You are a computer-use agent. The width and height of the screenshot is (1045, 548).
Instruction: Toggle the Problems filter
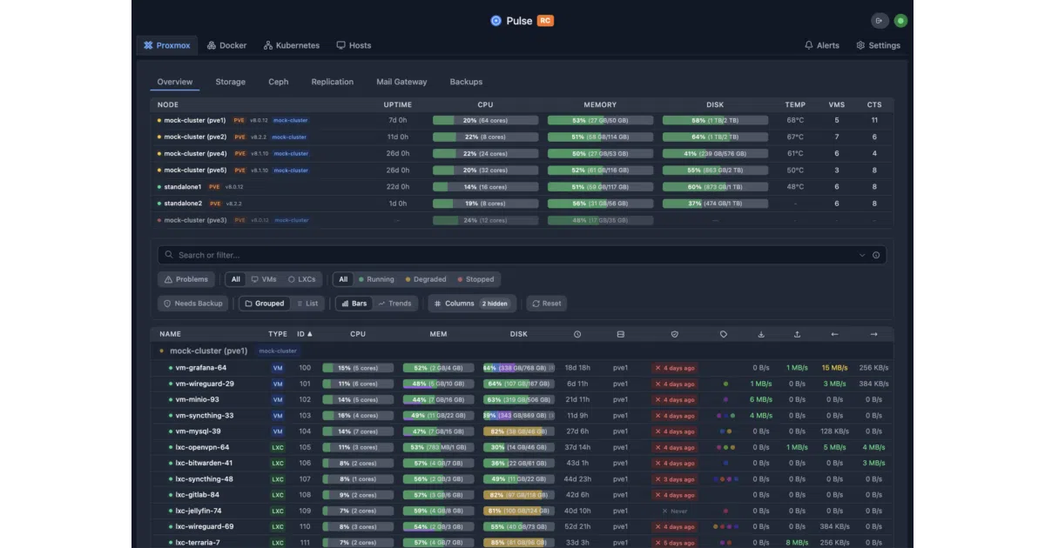[x=186, y=279]
